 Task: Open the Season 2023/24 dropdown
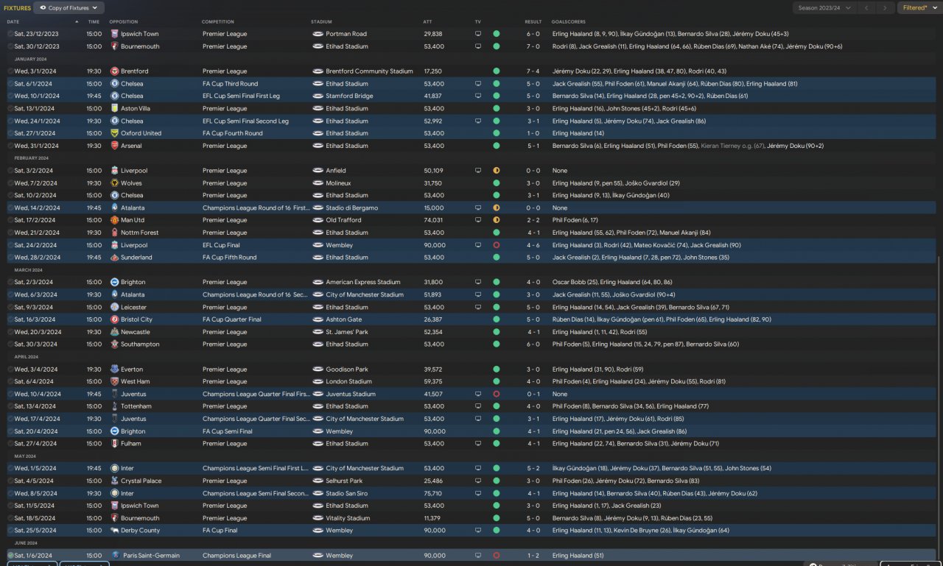(x=825, y=8)
